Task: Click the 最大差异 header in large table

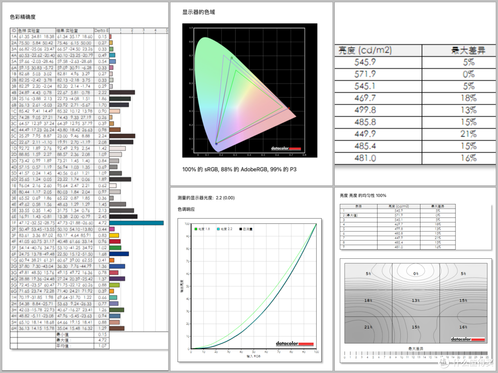Action: point(468,50)
